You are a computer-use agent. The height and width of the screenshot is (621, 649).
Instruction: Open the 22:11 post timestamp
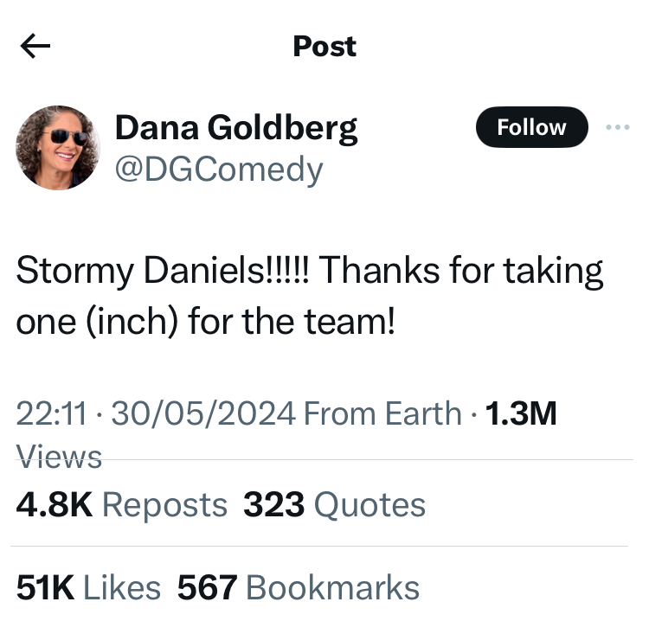click(x=51, y=414)
